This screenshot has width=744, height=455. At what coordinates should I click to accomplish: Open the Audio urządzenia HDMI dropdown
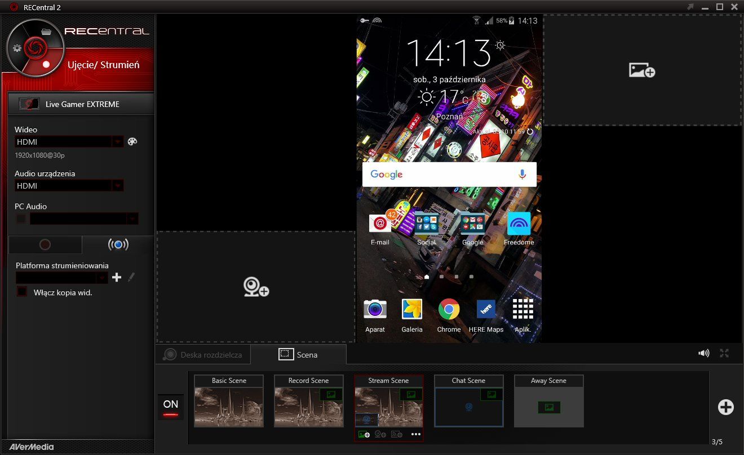point(69,186)
